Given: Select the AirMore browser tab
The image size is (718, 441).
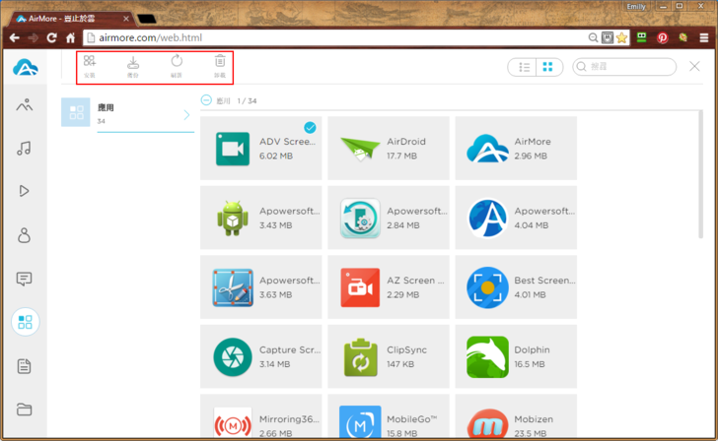Looking at the screenshot, I should click(x=73, y=19).
